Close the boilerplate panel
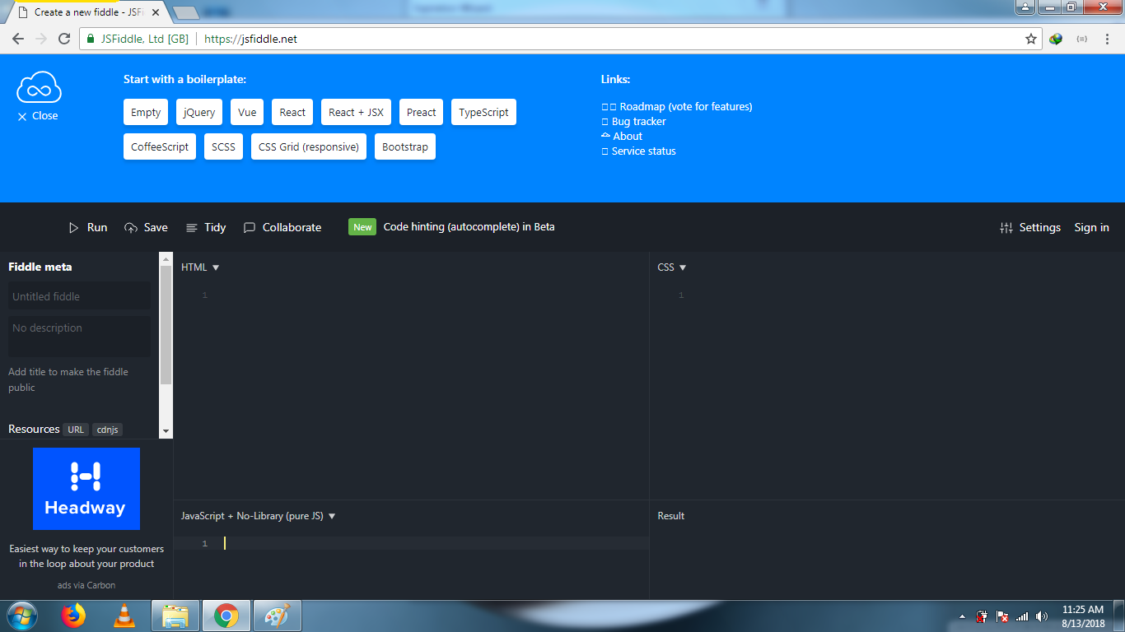The width and height of the screenshot is (1125, 632). click(x=37, y=115)
